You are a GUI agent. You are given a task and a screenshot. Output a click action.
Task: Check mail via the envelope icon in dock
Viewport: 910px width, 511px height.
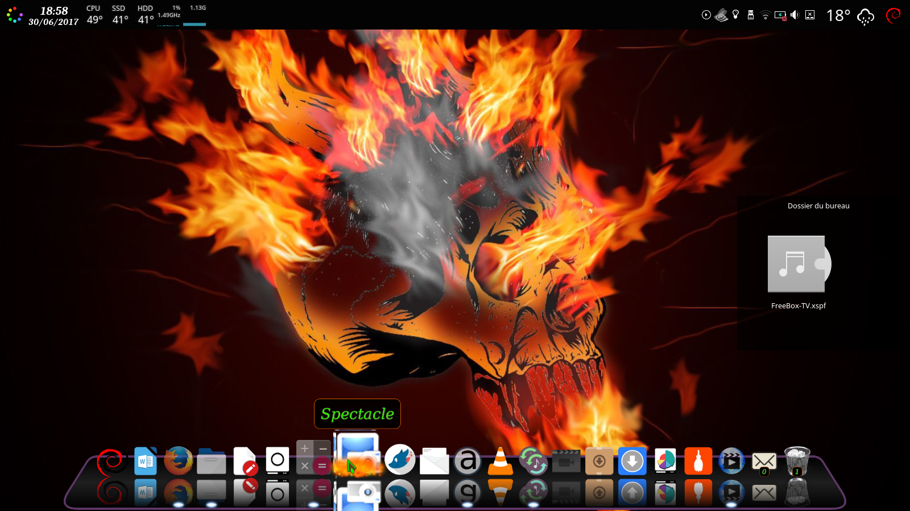pyautogui.click(x=764, y=462)
